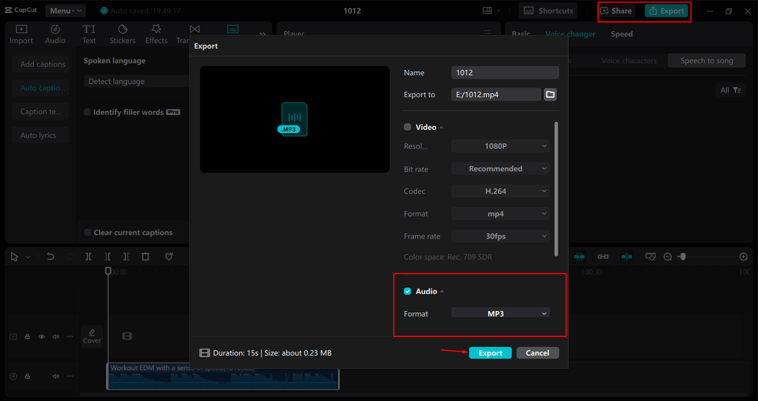Open the Audio library tab

[55, 34]
